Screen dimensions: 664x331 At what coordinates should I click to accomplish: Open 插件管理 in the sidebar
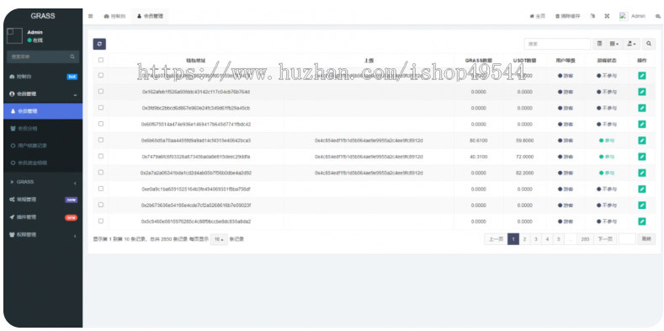pyautogui.click(x=43, y=217)
